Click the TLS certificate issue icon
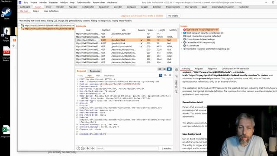277x156 pixels. click(x=184, y=45)
